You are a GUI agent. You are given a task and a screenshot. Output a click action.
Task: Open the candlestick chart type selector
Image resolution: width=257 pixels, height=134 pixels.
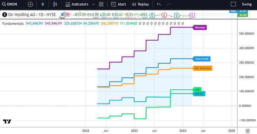(x=55, y=4)
